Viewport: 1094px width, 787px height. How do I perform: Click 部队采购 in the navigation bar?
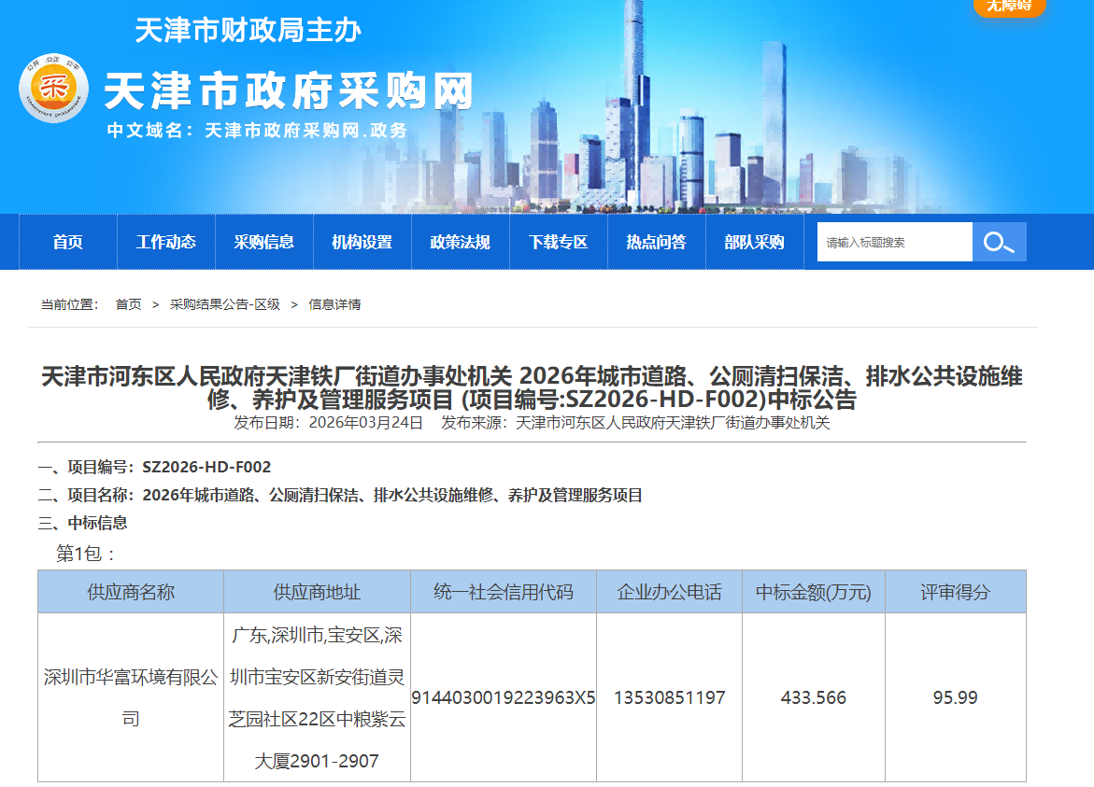click(755, 243)
